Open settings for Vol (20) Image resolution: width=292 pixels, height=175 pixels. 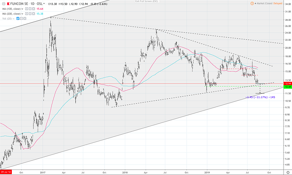pyautogui.click(x=21, y=19)
